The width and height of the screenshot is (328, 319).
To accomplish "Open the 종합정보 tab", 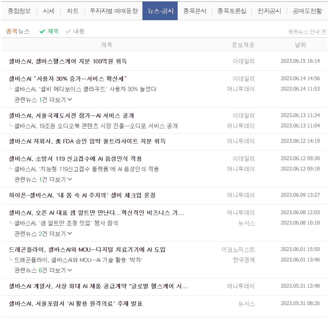I will [x=19, y=11].
